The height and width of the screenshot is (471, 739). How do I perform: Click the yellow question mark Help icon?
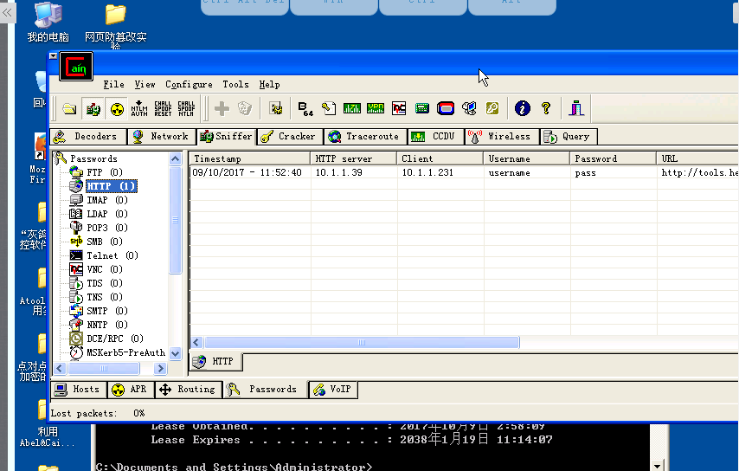[546, 109]
